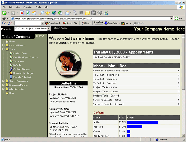Click the woman on phone photo
Viewport: 186px width, 142px height.
[69, 64]
